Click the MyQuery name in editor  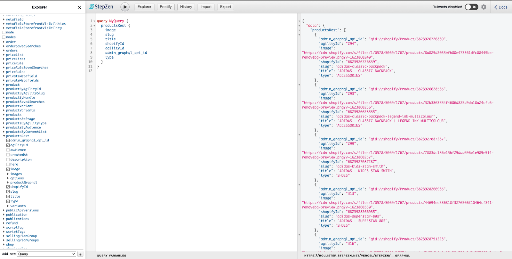tap(116, 21)
